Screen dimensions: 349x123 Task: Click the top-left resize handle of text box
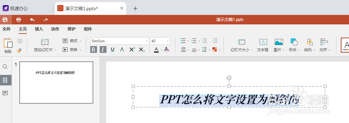click(x=133, y=86)
